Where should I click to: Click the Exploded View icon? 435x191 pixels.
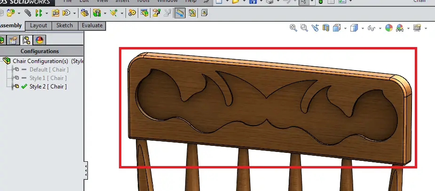click(157, 13)
